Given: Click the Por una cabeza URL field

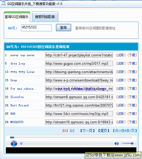Looking at the screenshot, I should (79, 89).
